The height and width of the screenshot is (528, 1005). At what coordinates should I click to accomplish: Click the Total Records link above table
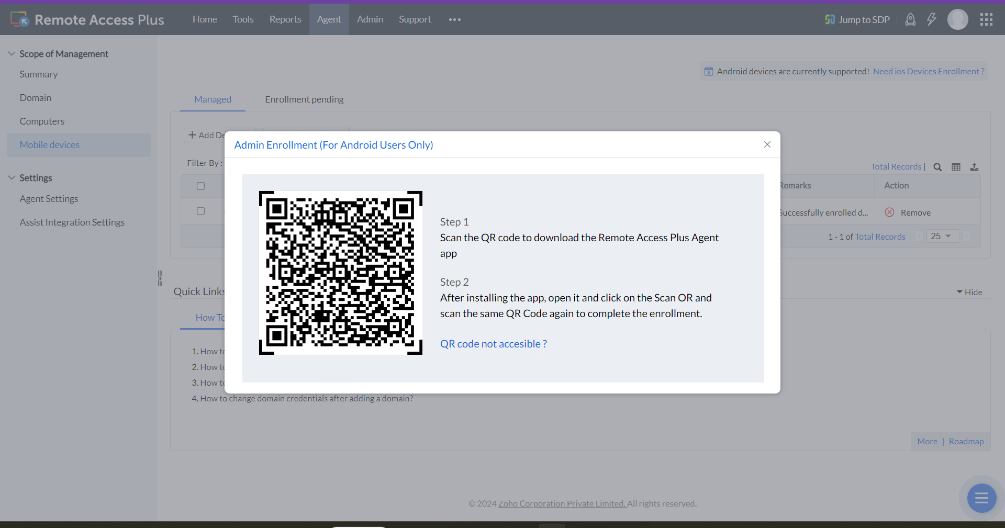click(896, 166)
